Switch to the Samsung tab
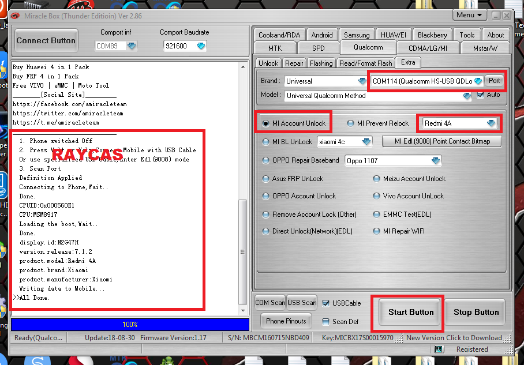 point(357,35)
